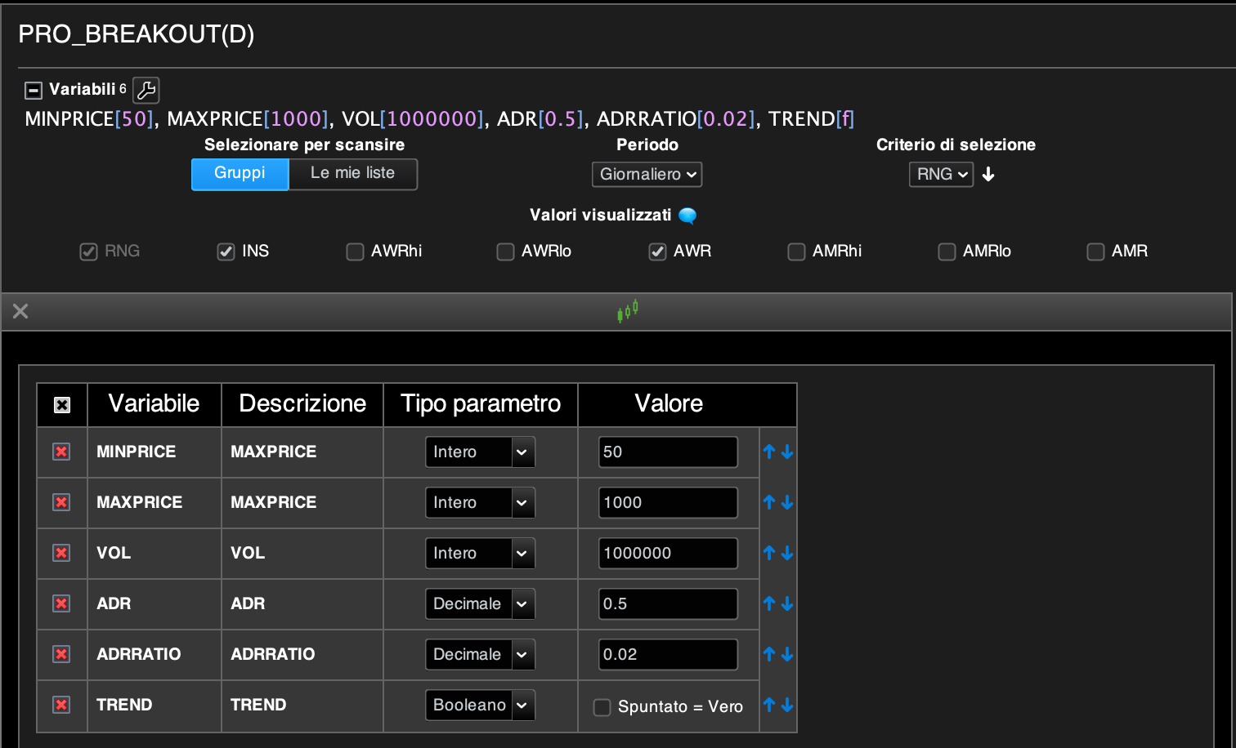This screenshot has width=1236, height=748.
Task: Switch to Le mie liste tab
Action: point(352,173)
